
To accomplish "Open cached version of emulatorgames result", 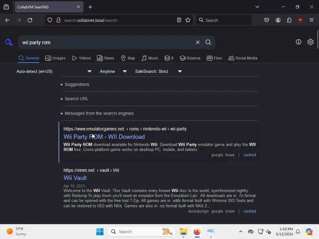I will [250, 155].
